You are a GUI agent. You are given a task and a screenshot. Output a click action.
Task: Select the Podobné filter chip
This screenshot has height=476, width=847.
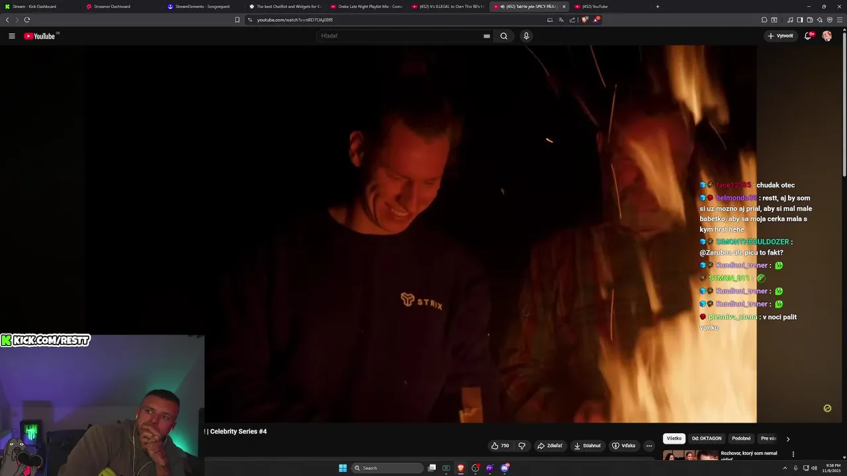tap(741, 438)
